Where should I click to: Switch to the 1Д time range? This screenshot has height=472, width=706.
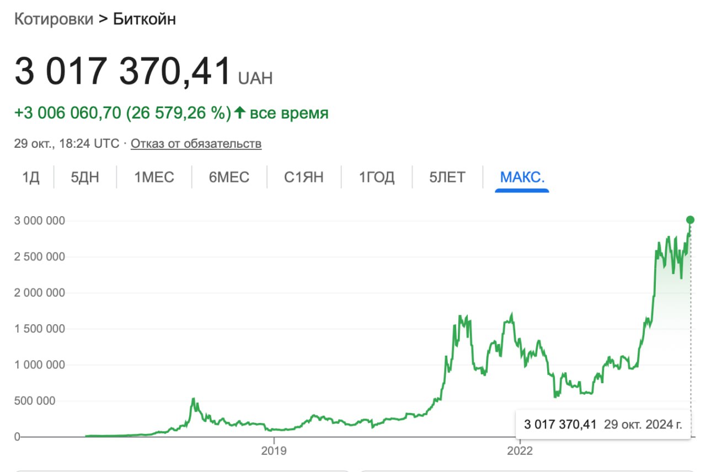tap(31, 178)
